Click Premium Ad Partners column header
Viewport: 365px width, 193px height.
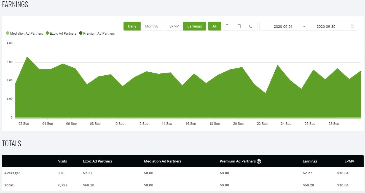tap(238, 161)
